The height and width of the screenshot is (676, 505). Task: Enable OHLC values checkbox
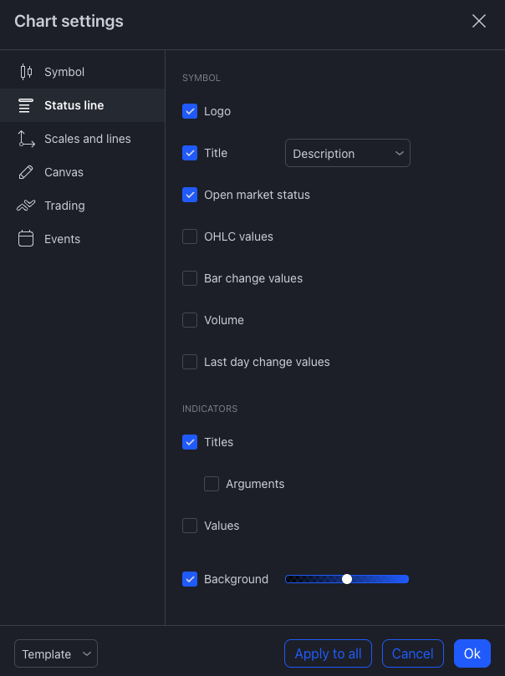pos(190,236)
